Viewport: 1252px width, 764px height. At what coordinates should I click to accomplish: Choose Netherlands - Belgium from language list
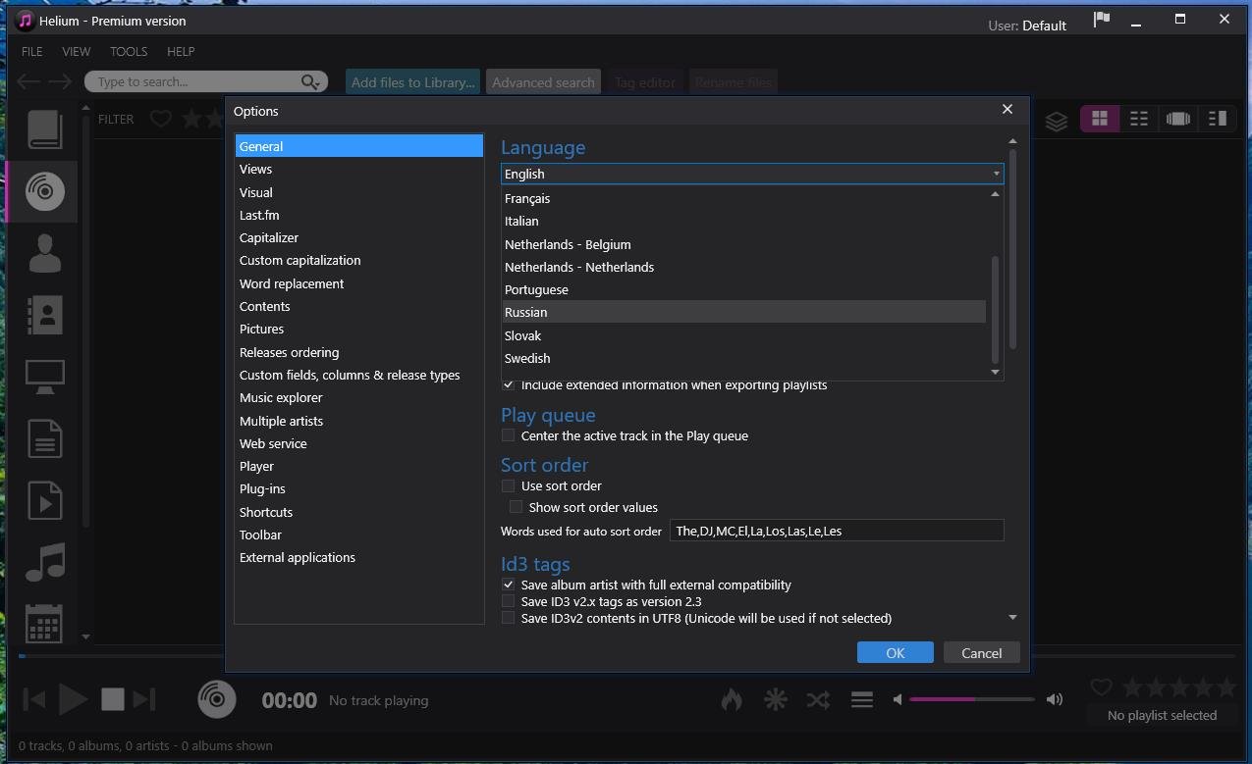(743, 244)
